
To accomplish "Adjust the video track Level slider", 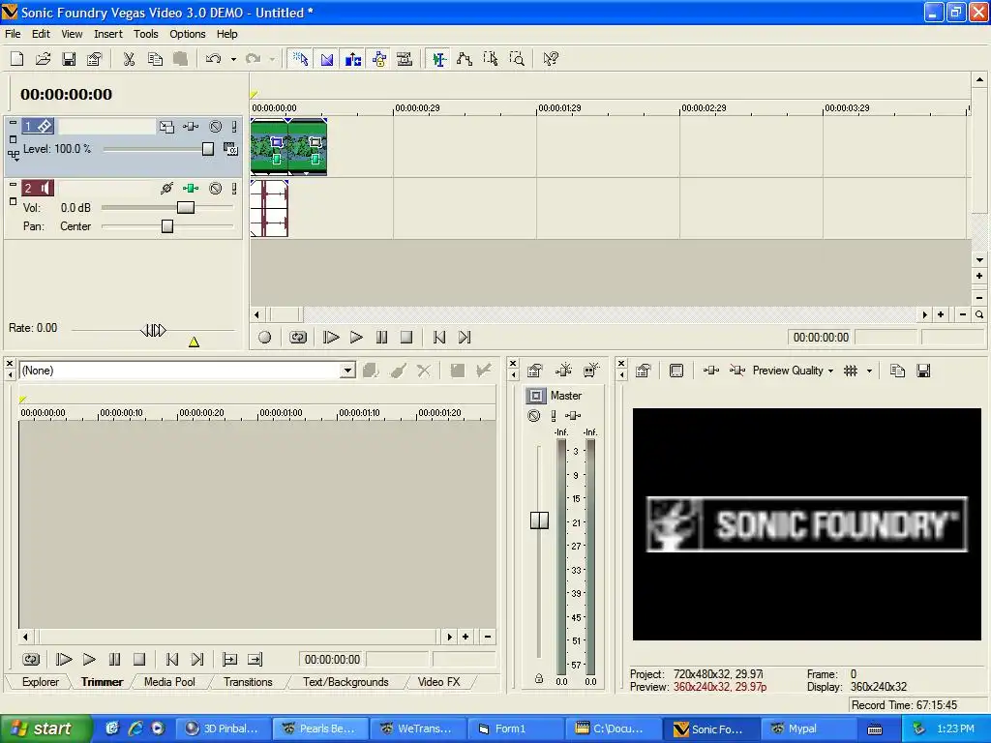I will (x=208, y=148).
